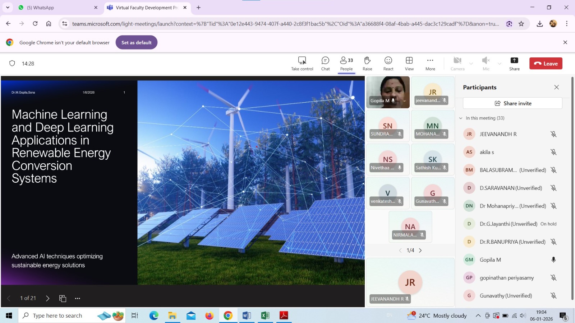Toggle the Camera button
The image size is (575, 323).
coord(457,64)
